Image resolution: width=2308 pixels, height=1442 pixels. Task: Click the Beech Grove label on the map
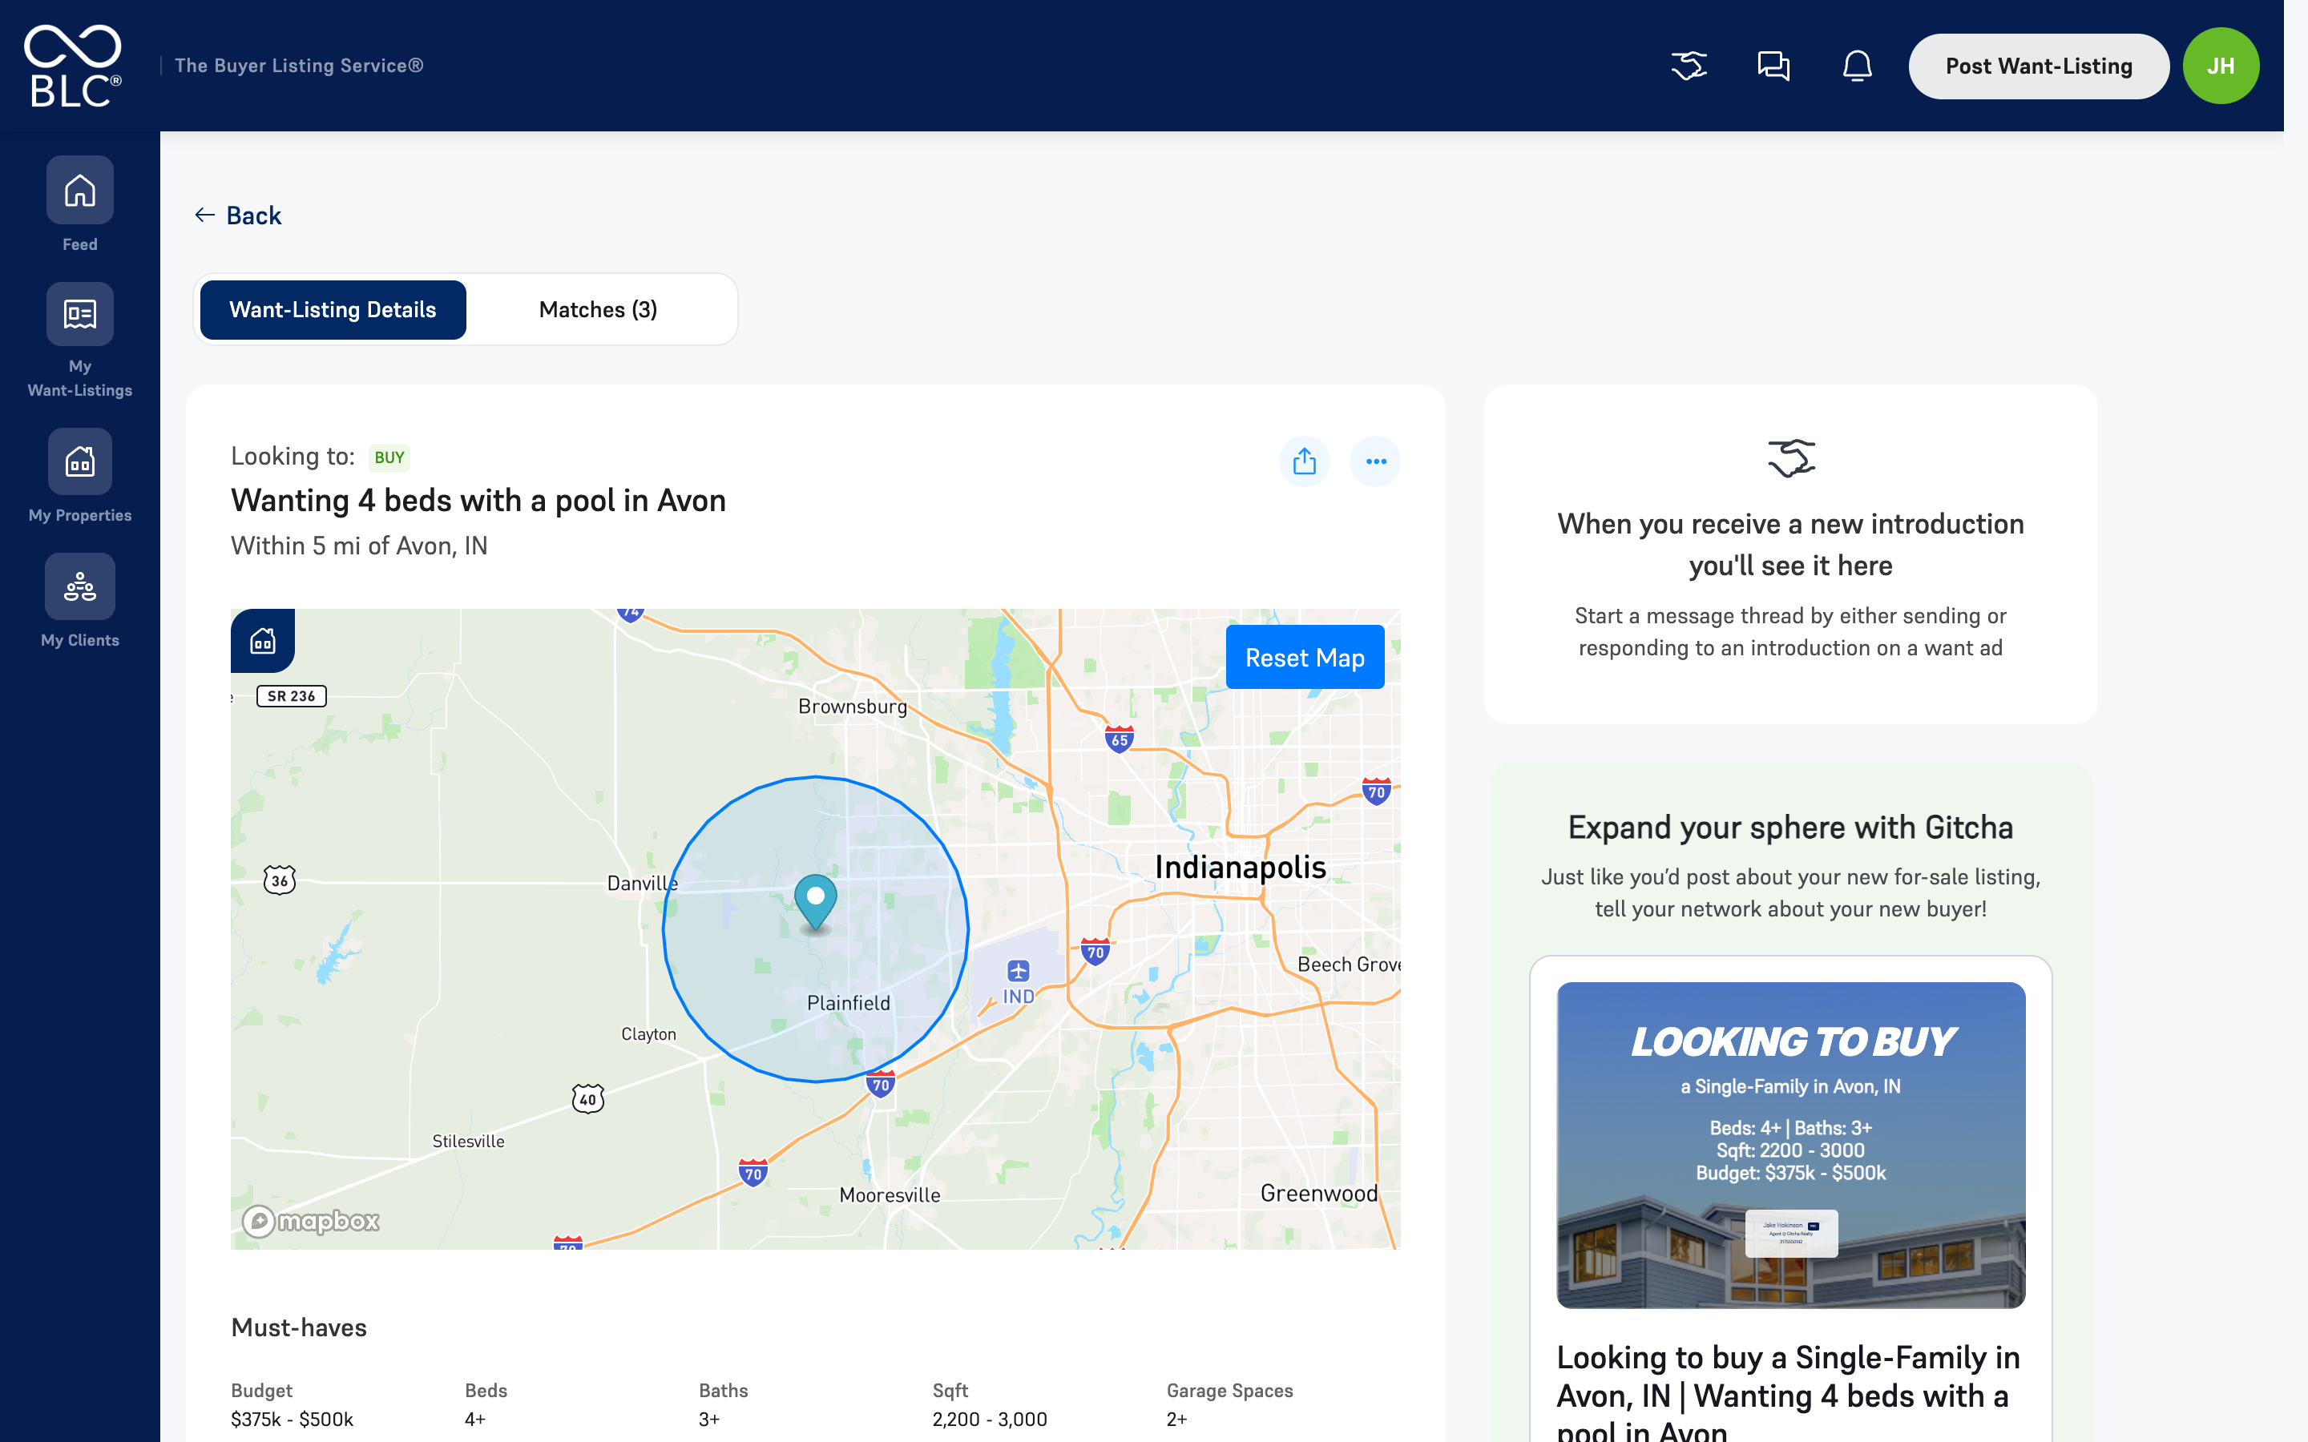click(x=1349, y=965)
